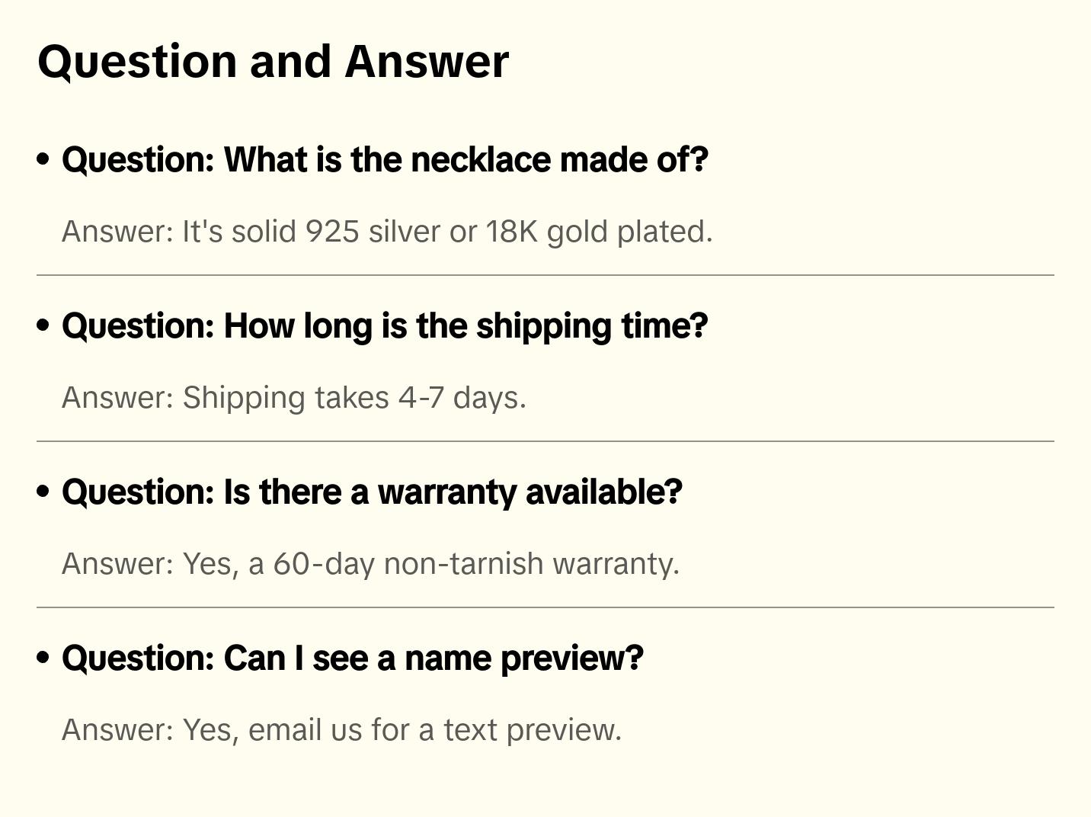Click the bullet beside the necklace material question
Viewport: 1091px width, 817px height.
(43, 160)
